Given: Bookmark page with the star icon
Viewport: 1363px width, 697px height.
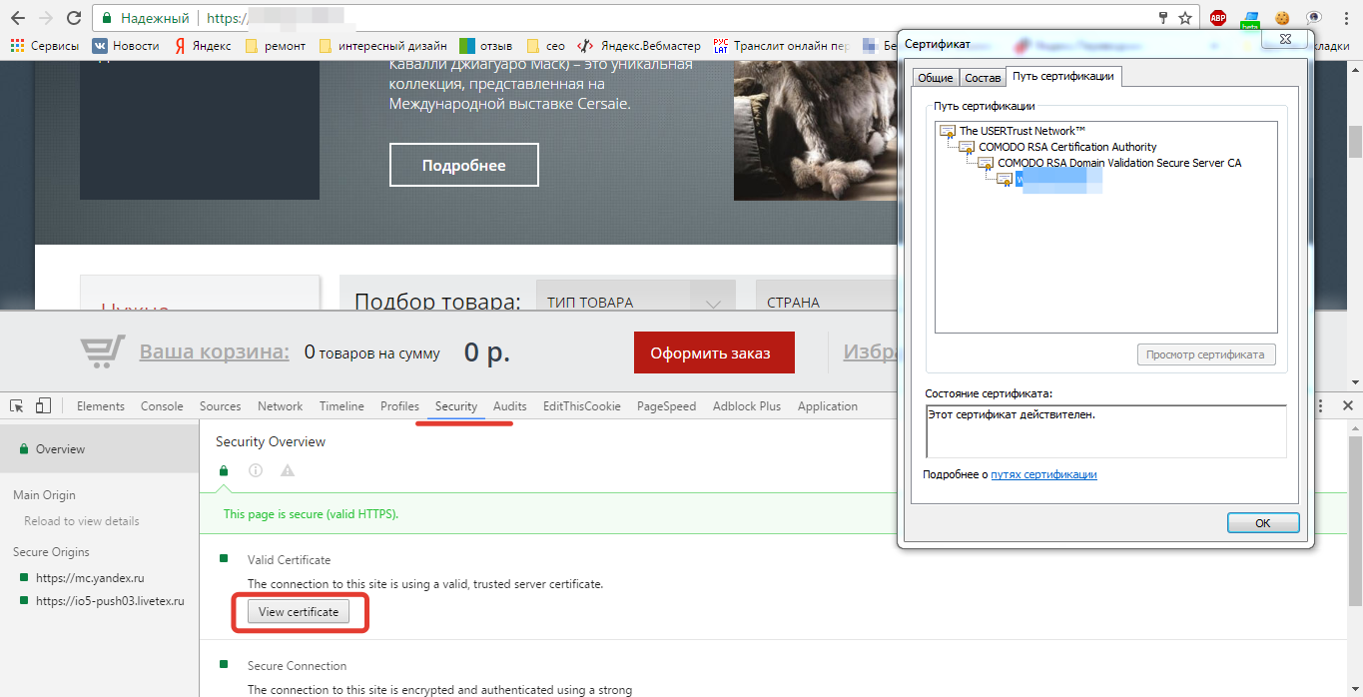Looking at the screenshot, I should point(1185,18).
